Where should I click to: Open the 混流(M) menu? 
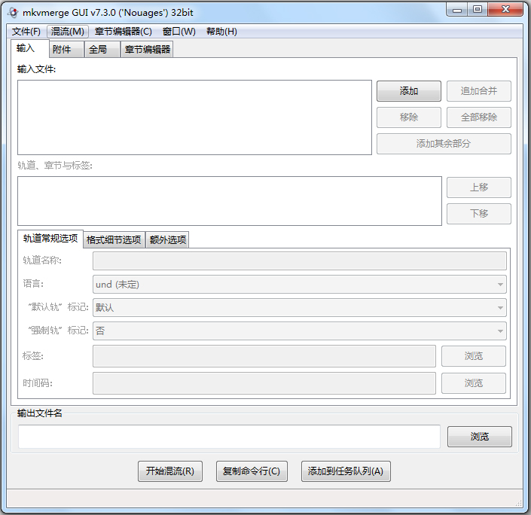(67, 32)
